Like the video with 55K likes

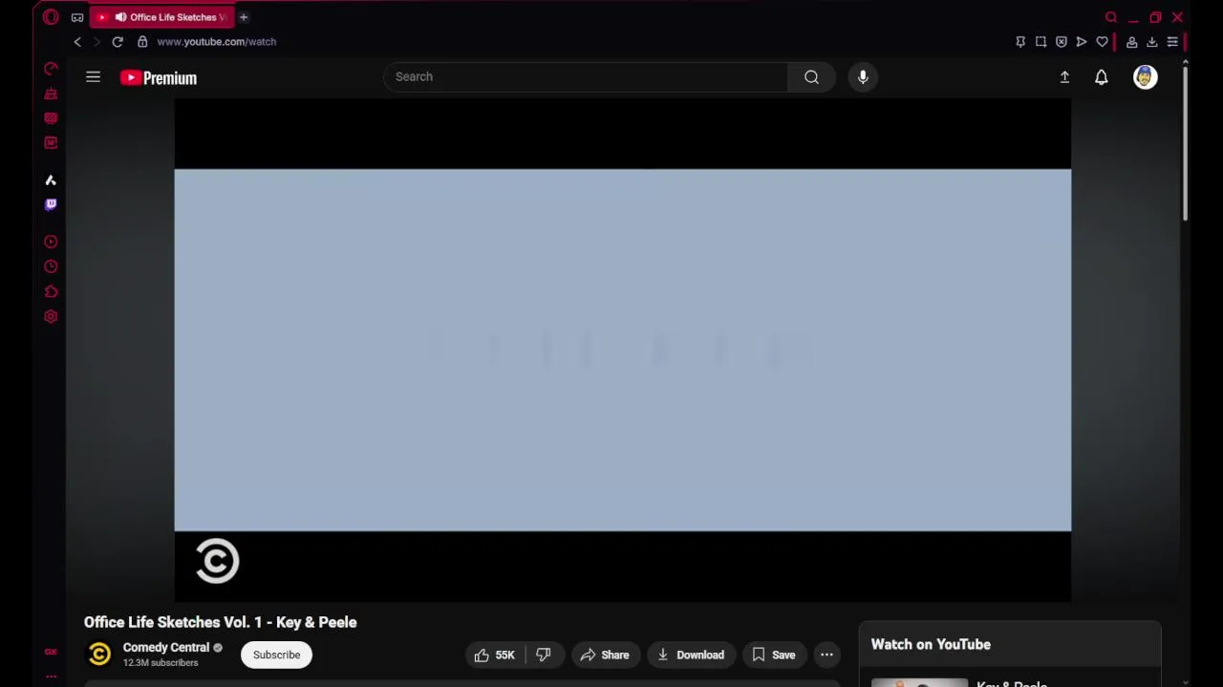(x=495, y=655)
